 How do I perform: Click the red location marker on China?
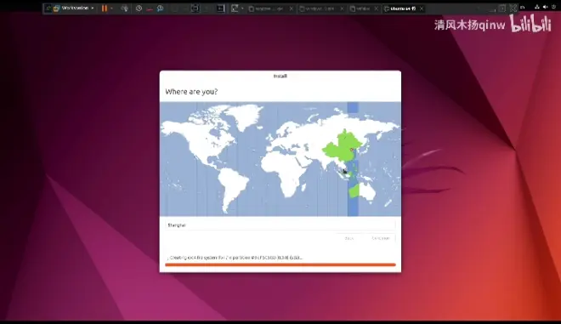(351, 150)
